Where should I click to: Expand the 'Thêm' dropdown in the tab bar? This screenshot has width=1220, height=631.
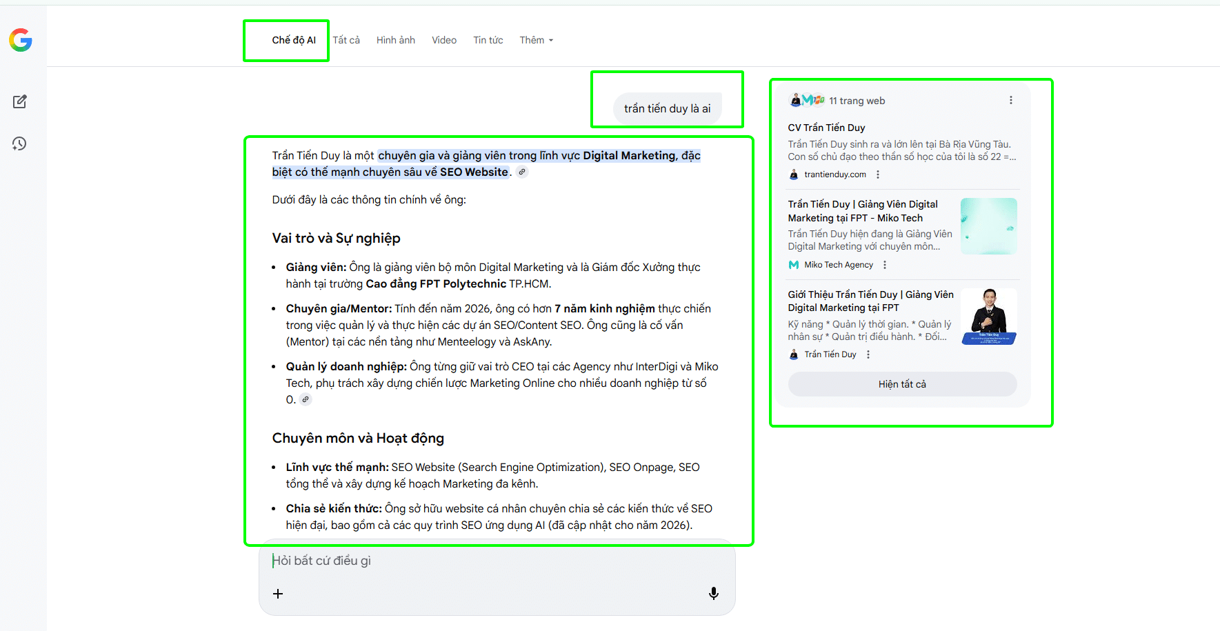pos(536,39)
